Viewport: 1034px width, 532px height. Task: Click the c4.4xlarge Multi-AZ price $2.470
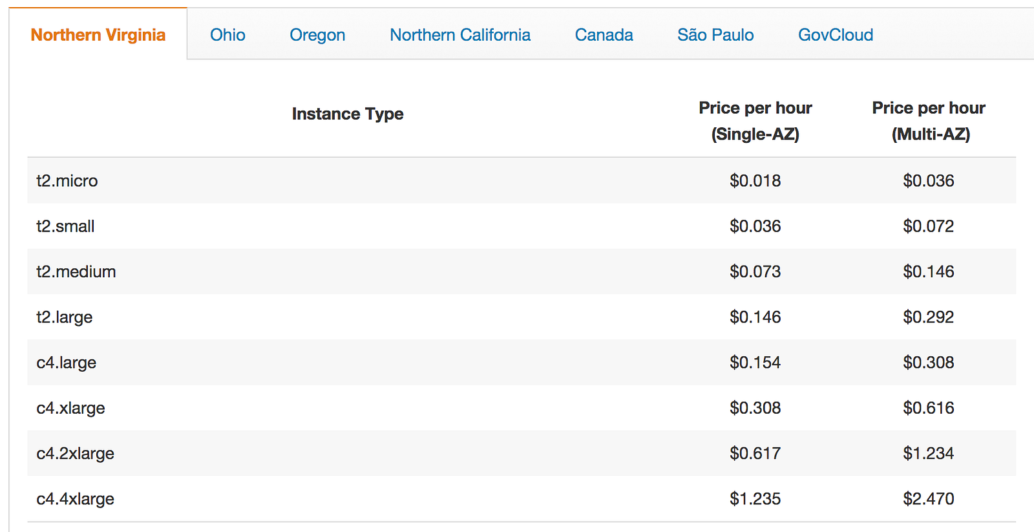[x=929, y=499]
